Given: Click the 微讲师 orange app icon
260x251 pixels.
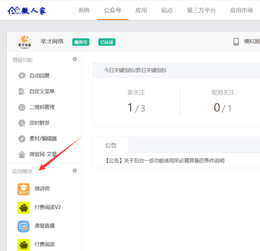Looking at the screenshot, I should point(23,189).
